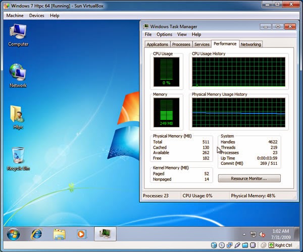
Task: Open the Recycle Bin icon
Action: [18, 159]
